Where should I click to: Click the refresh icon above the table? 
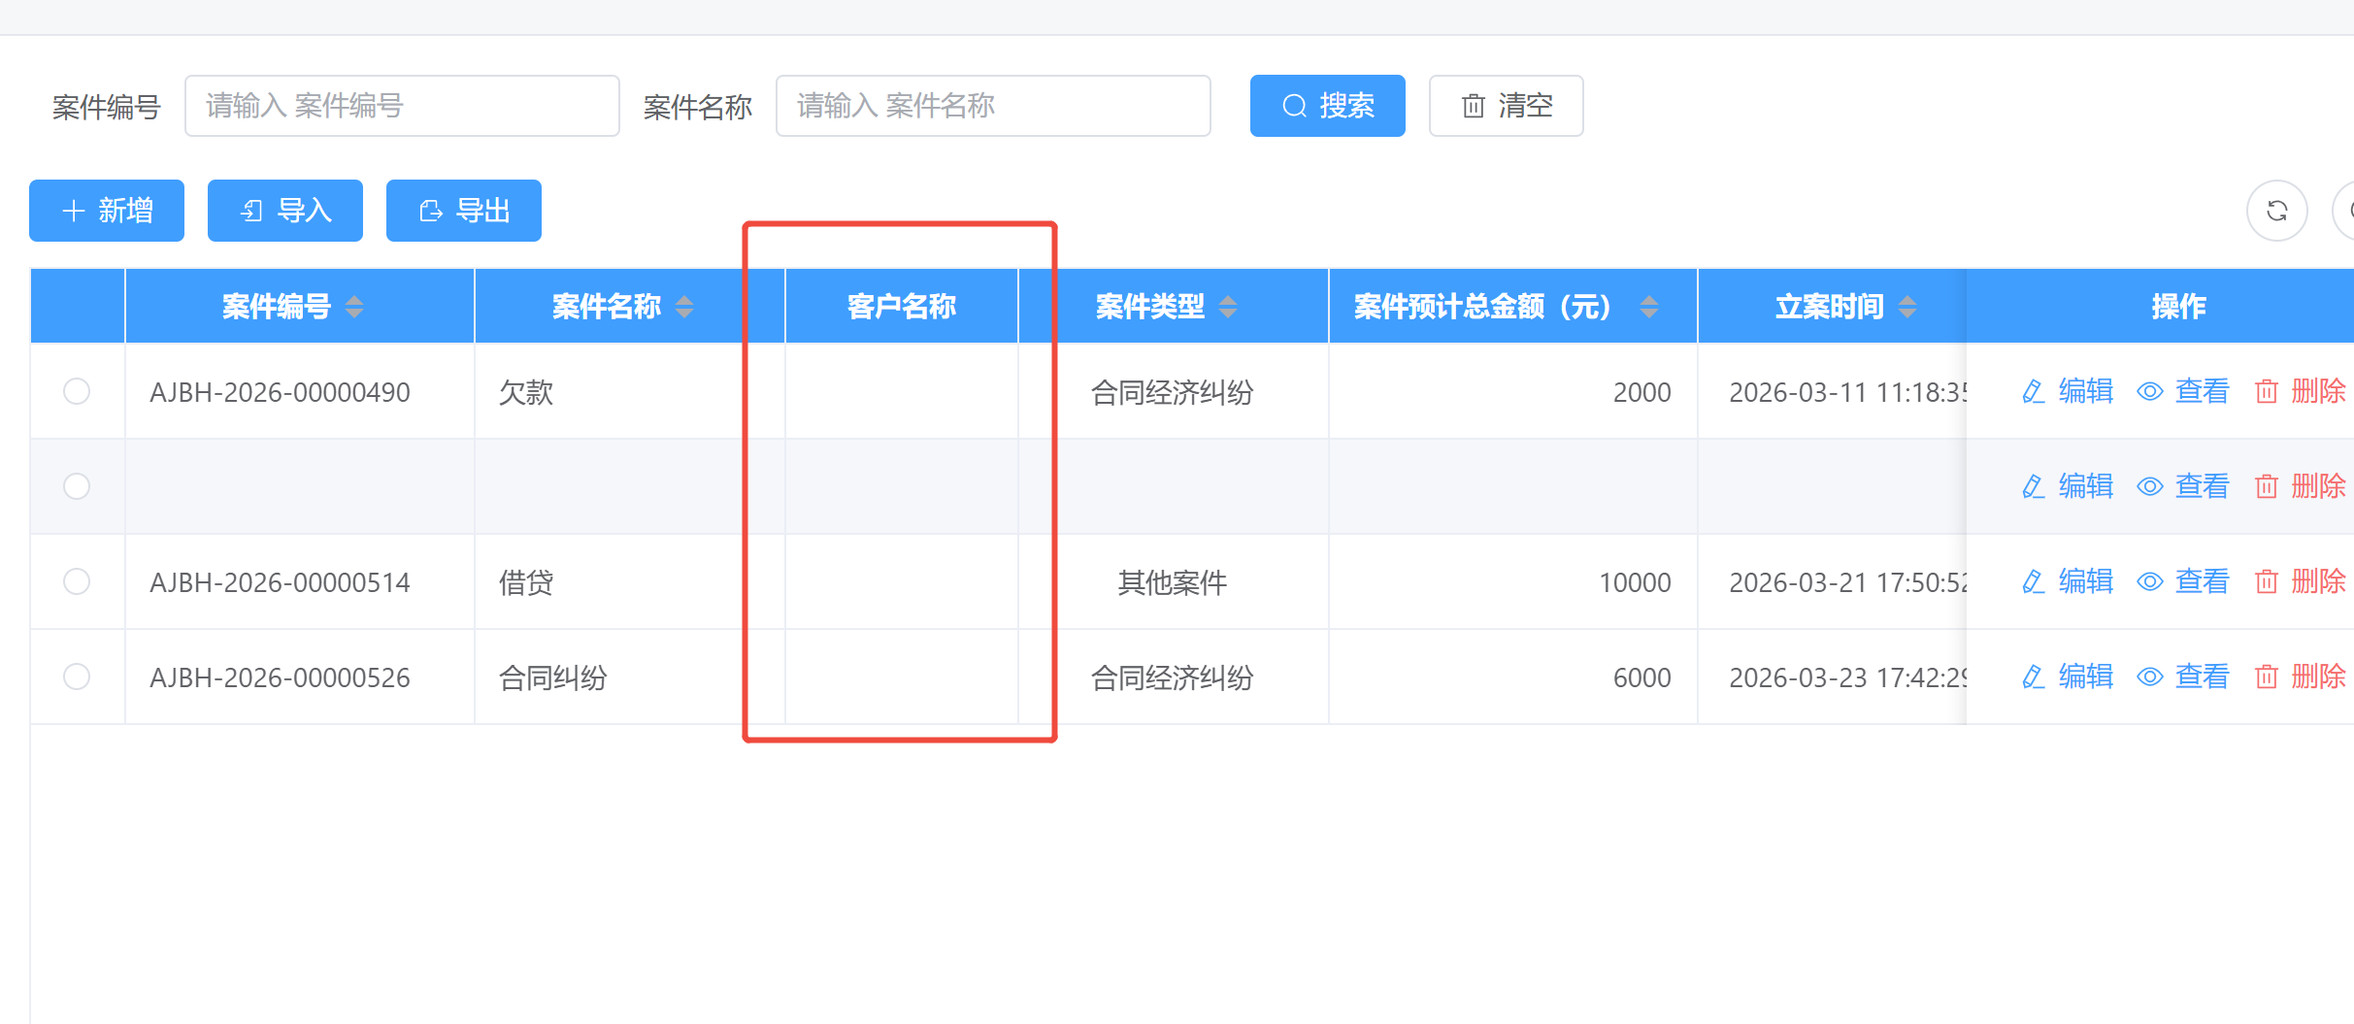tap(2276, 211)
